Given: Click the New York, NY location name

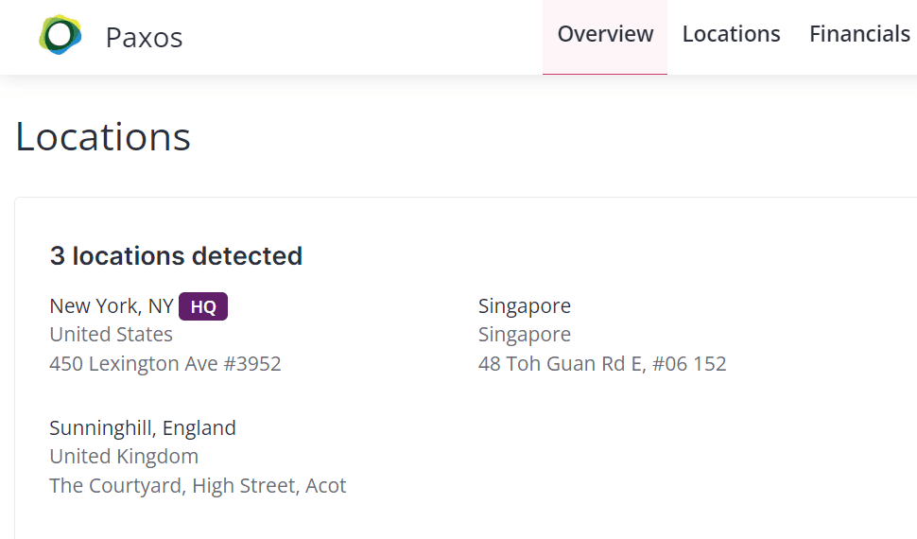Looking at the screenshot, I should click(112, 306).
